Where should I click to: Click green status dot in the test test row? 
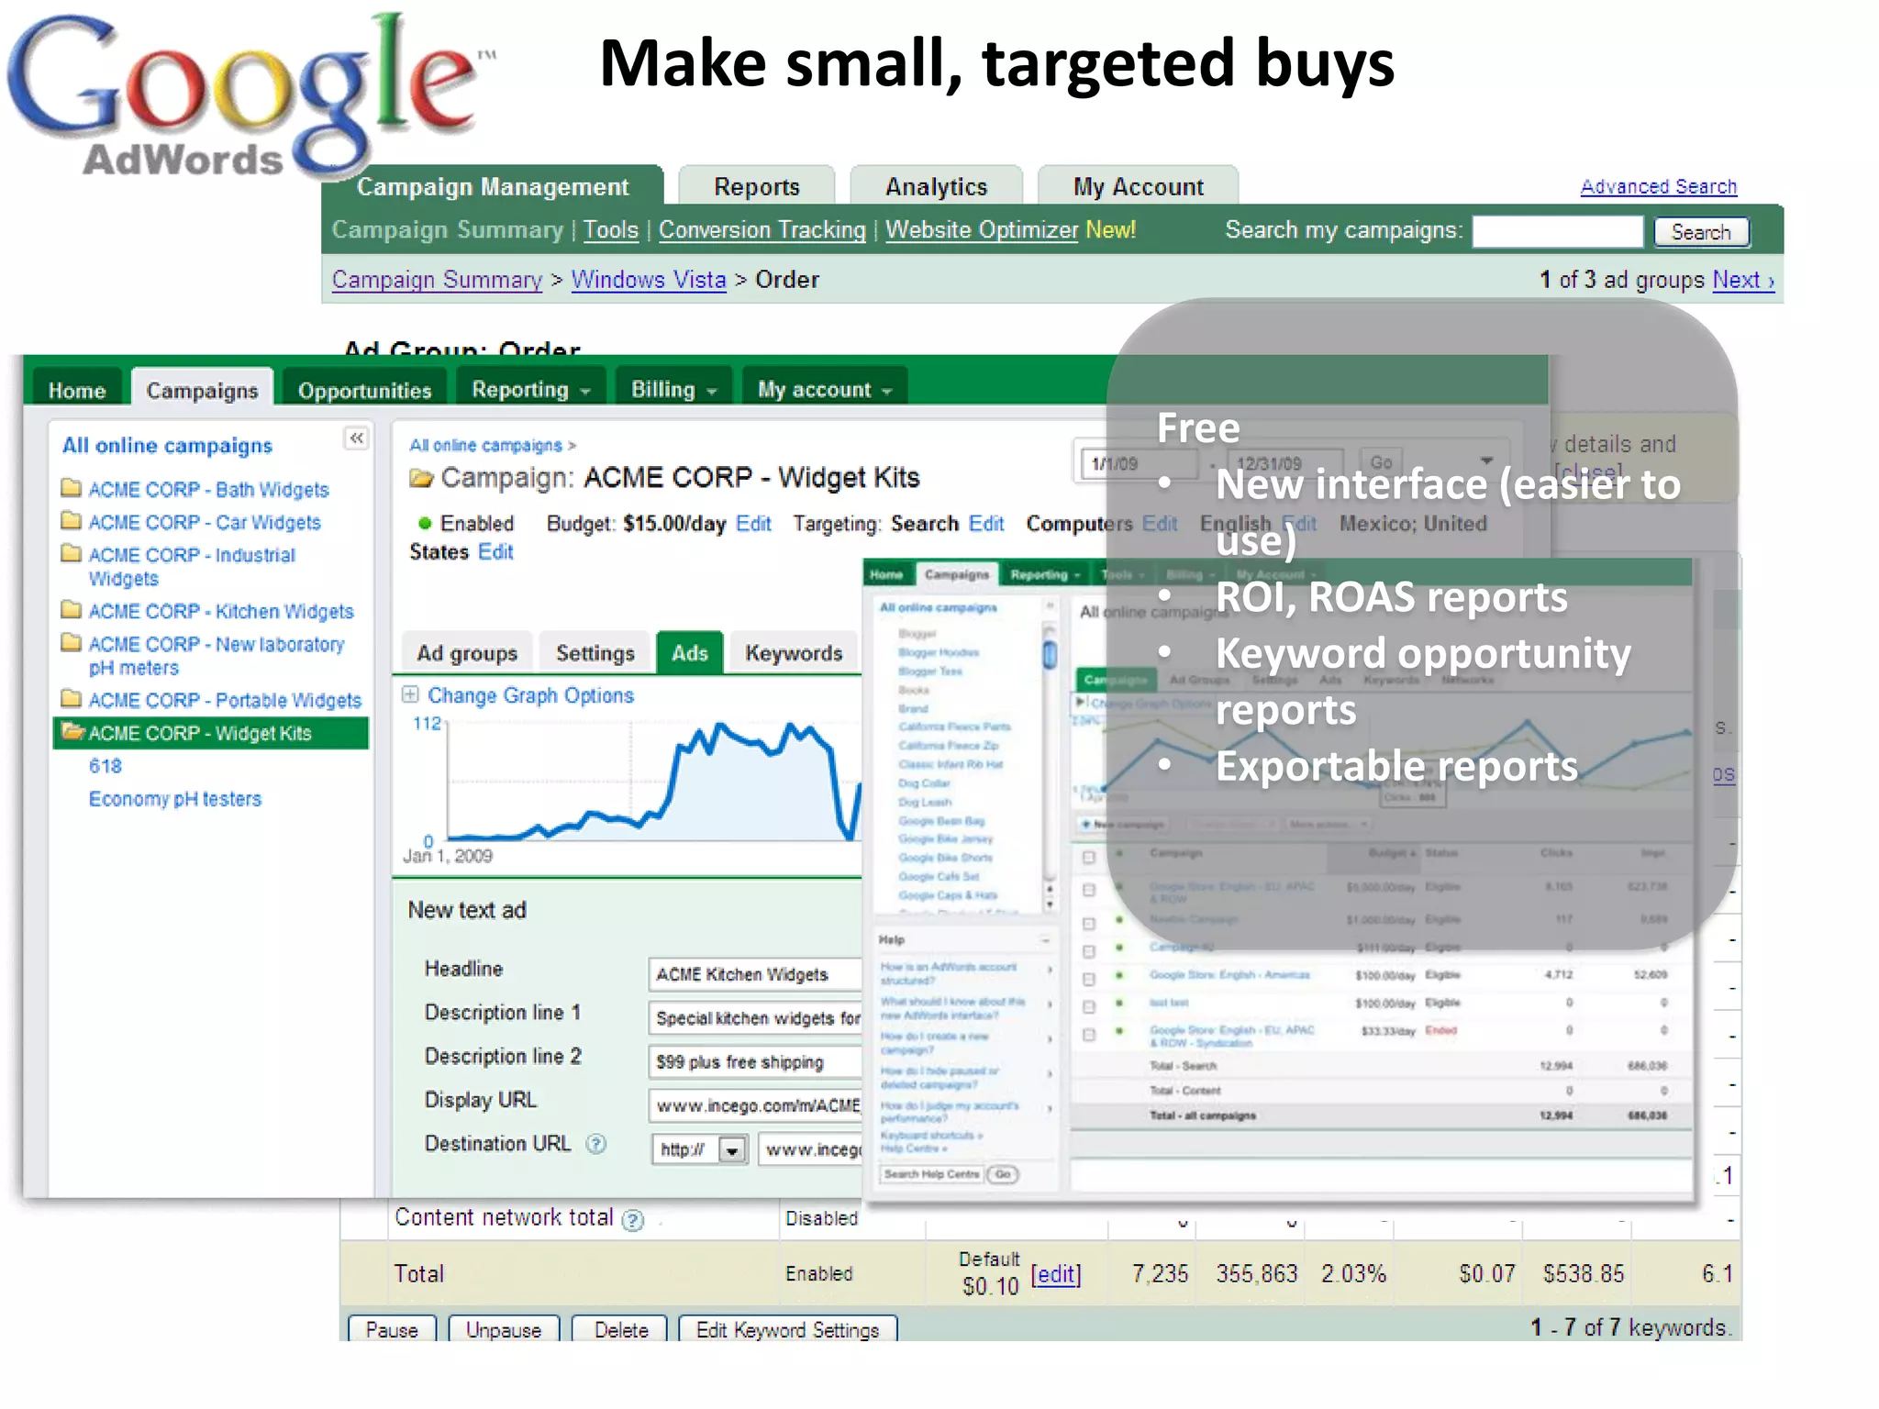(1118, 1003)
